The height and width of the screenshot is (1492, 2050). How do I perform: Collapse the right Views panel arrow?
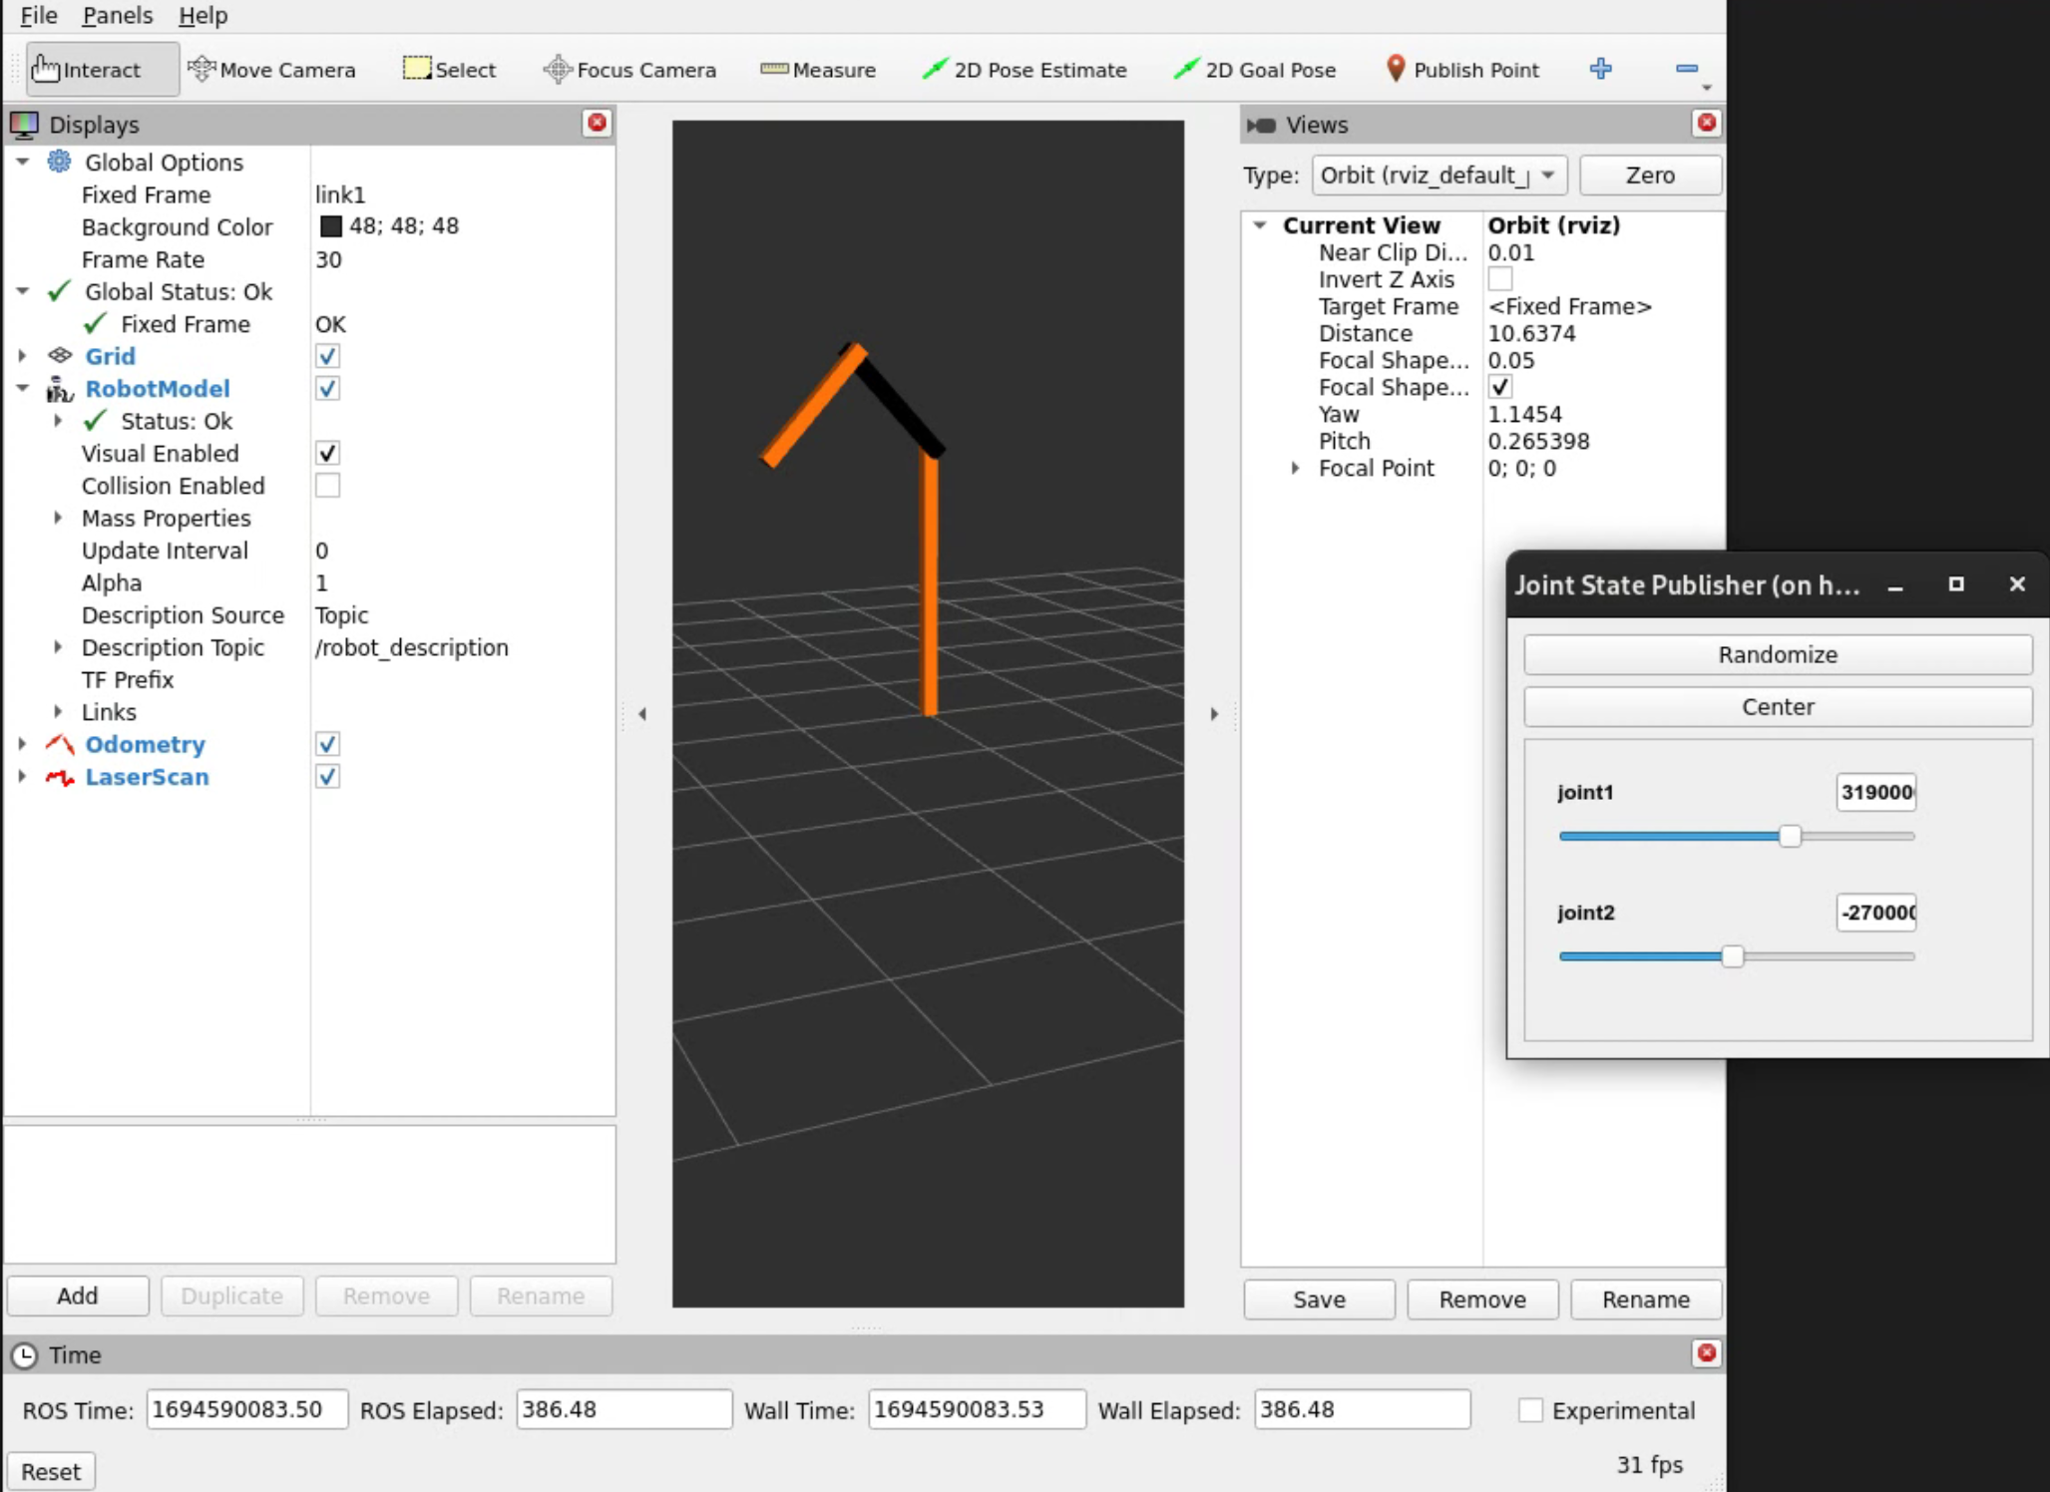[x=1214, y=714]
